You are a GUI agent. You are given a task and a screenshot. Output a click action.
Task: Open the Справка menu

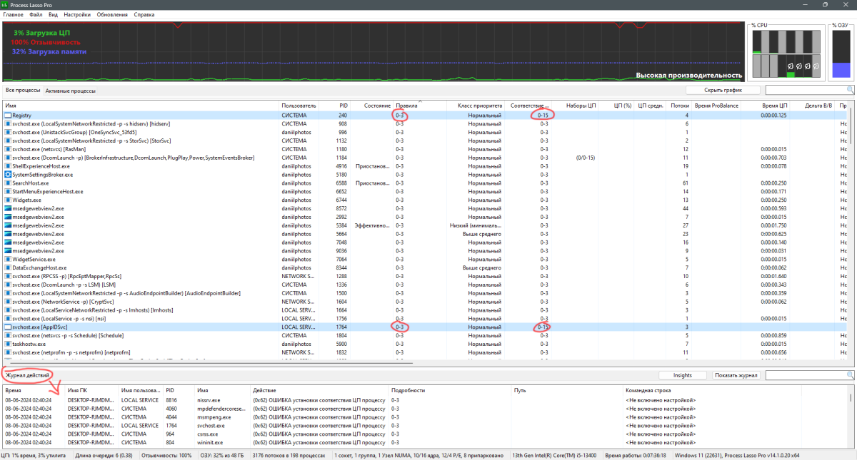click(144, 15)
